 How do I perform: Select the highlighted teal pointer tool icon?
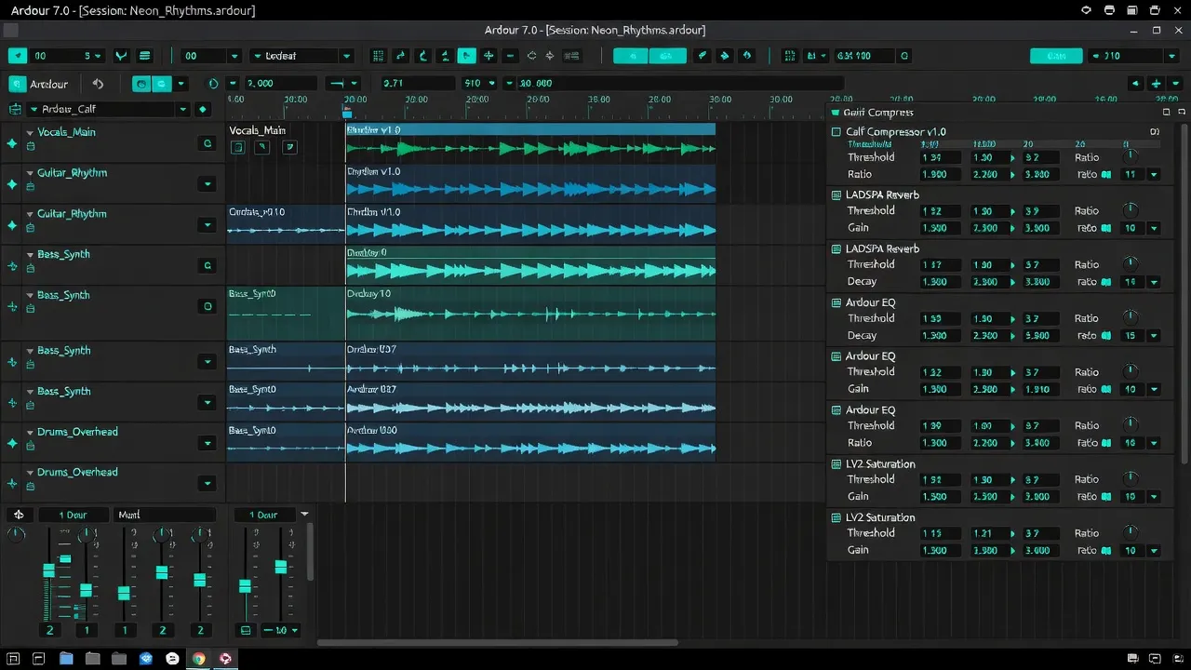click(x=467, y=56)
